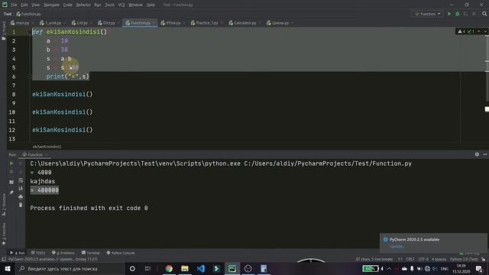Open Navigate menu
This screenshot has height=275, width=489.
click(x=51, y=5)
